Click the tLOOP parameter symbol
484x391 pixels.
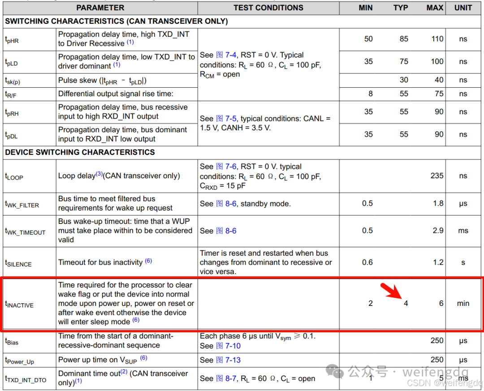14,176
